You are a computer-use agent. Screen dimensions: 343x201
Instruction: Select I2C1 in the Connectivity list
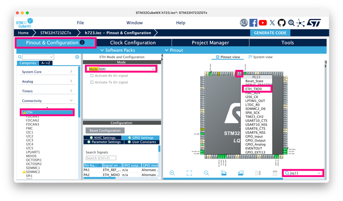tap(30, 132)
